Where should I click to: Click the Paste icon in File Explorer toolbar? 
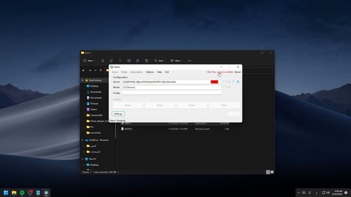120,61
